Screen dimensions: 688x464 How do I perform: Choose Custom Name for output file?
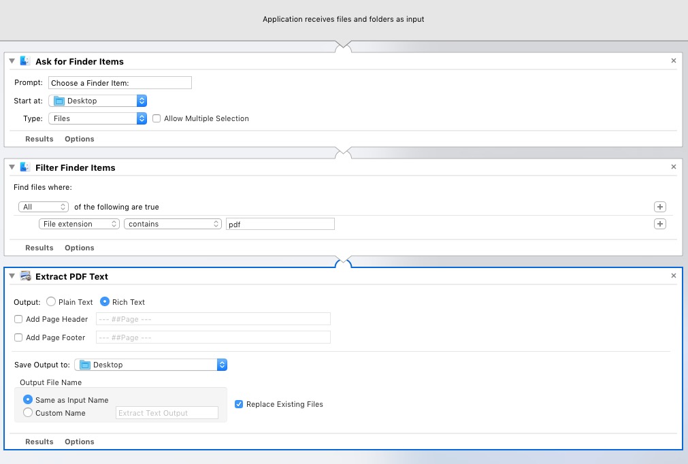pos(28,412)
